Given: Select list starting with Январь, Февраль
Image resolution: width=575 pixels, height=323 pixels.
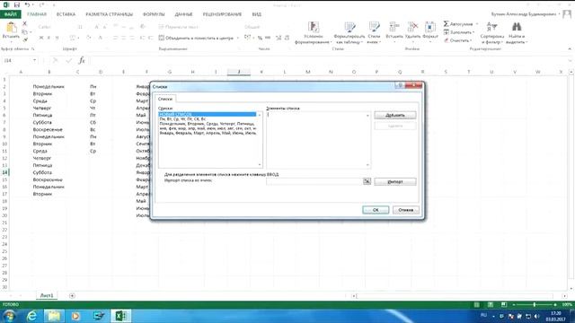Looking at the screenshot, I should 208,134.
